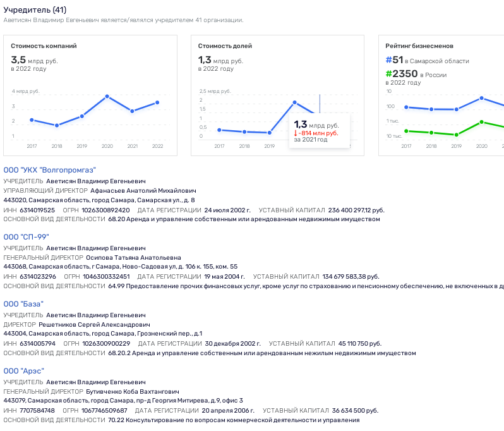The width and height of the screenshot is (504, 431).
Task: Select the green 2020 point on Рейтинг бизнесменов chart
Action: pos(481,122)
